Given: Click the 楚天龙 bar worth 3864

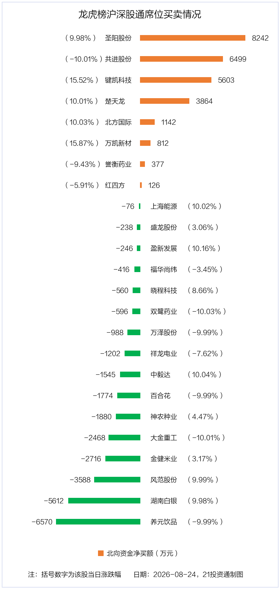Looking at the screenshot, I should (x=164, y=101).
